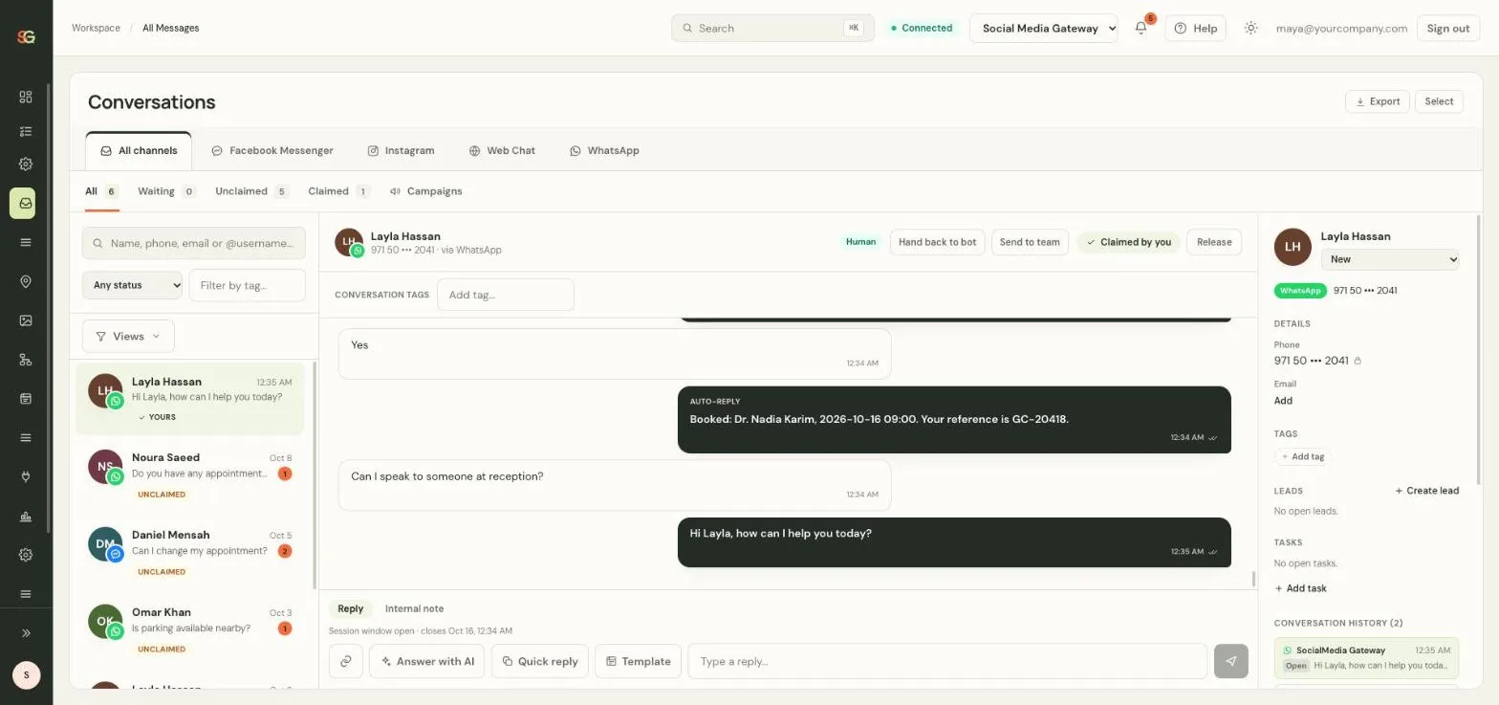
Task: Open the plug integrations icon in sidebar
Action: [x=26, y=477]
